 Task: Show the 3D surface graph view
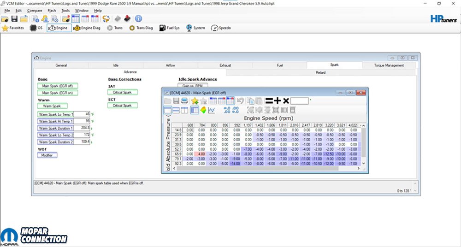point(203,110)
